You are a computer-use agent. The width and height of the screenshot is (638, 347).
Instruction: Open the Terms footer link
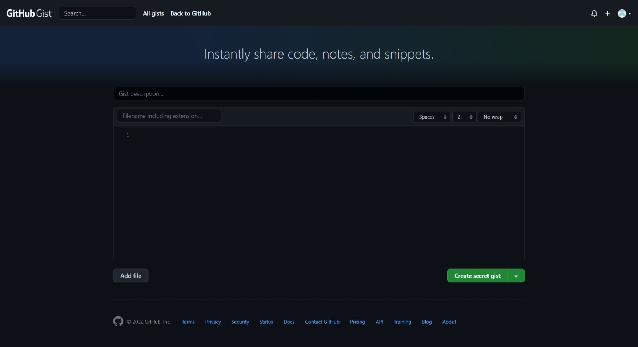click(x=188, y=322)
